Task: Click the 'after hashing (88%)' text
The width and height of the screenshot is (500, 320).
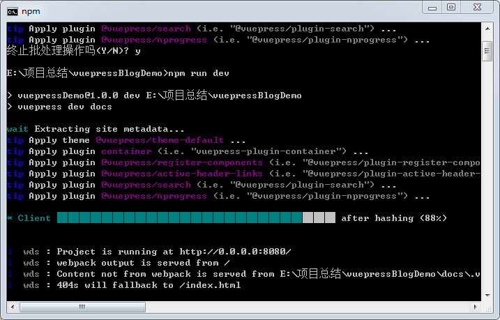Action: (x=394, y=218)
